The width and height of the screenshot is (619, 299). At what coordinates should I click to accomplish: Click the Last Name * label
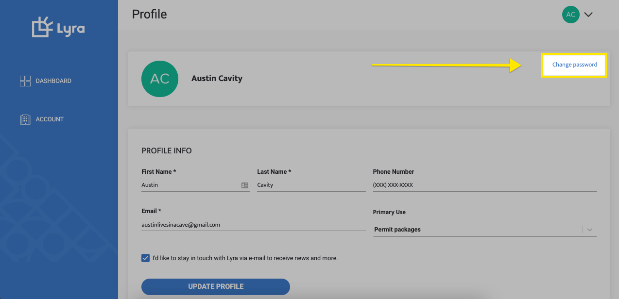pyautogui.click(x=275, y=171)
